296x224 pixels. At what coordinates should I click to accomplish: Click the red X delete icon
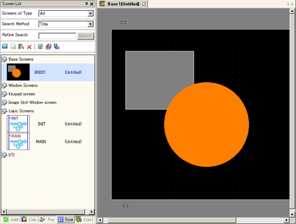[29, 47]
